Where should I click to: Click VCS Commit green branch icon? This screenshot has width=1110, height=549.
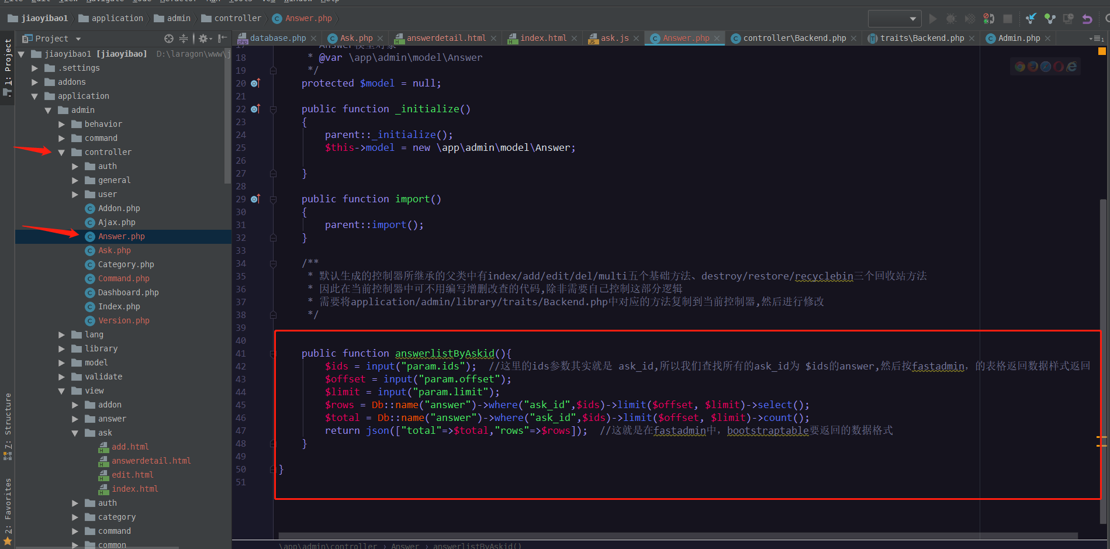(1050, 19)
